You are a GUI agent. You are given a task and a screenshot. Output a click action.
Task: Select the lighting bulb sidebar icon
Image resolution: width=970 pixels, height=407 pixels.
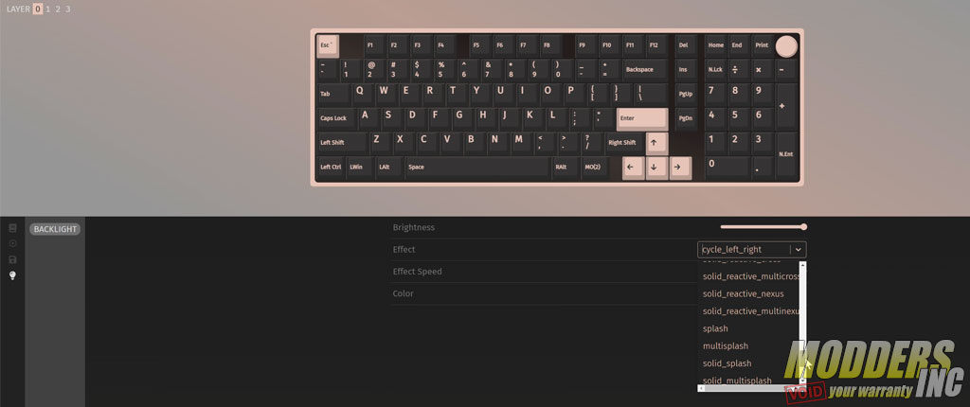point(13,275)
